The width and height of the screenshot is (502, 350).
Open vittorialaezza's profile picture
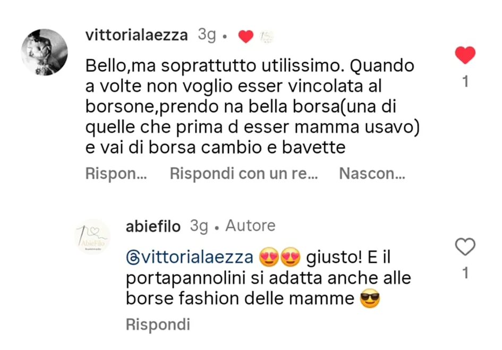coord(45,52)
